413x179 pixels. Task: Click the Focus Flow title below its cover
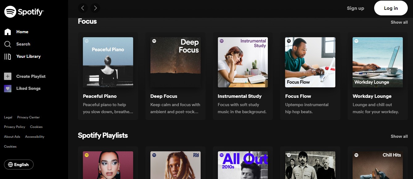(298, 96)
